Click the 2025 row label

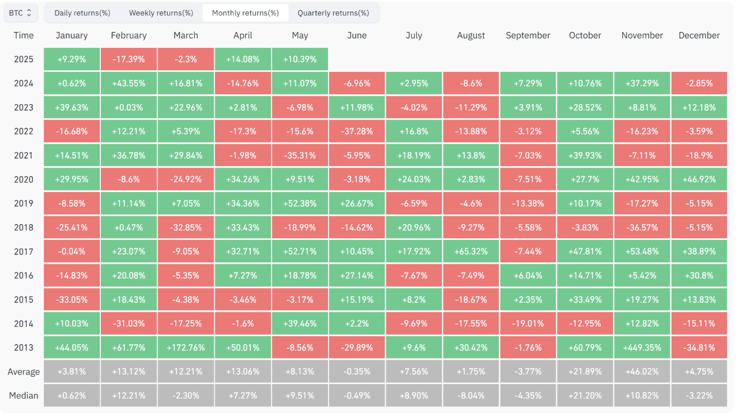pyautogui.click(x=23, y=59)
